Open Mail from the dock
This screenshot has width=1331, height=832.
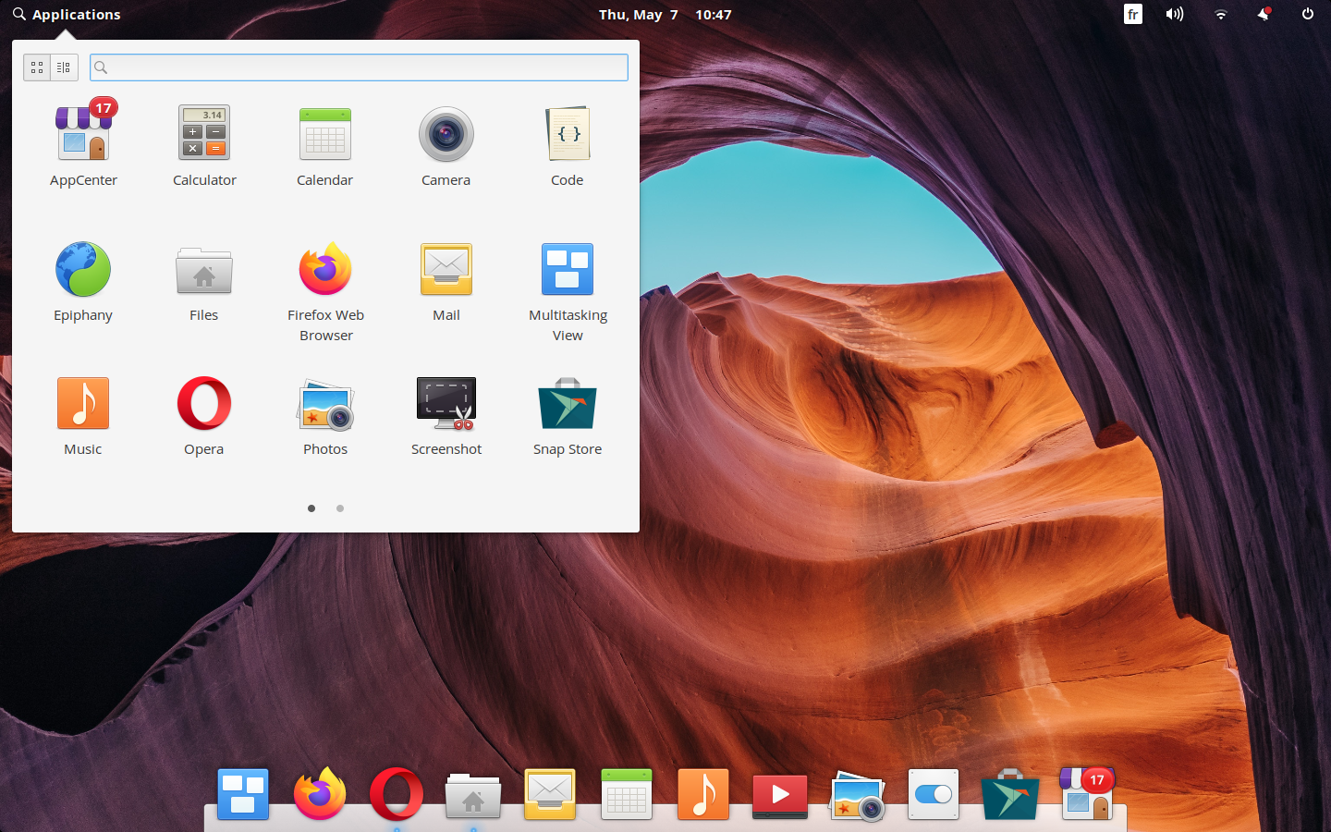click(550, 794)
